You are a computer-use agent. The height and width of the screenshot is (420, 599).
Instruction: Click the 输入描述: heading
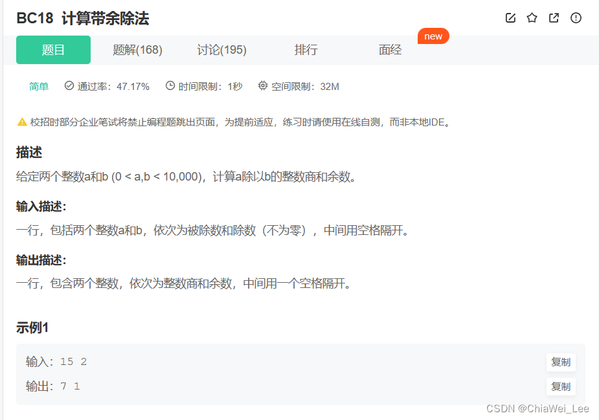41,206
